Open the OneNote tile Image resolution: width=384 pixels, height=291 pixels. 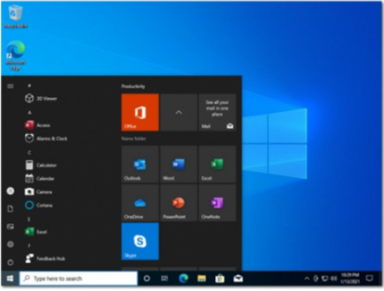coord(217,203)
